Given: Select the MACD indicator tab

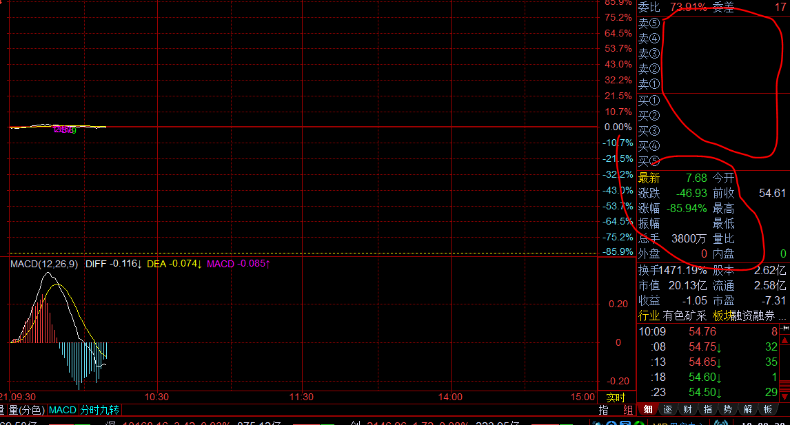Looking at the screenshot, I should click(x=62, y=410).
